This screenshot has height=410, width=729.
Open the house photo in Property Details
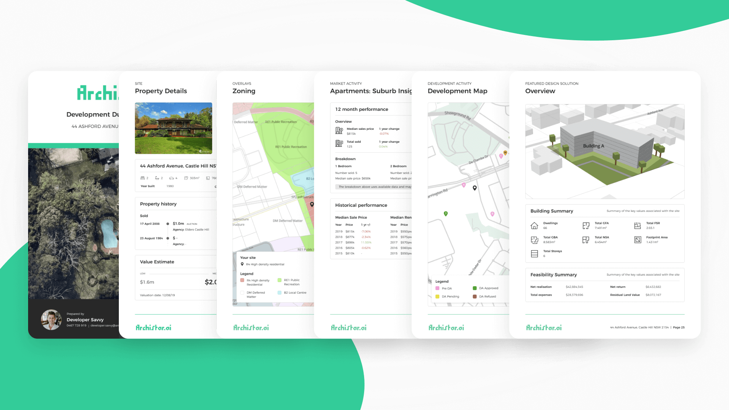[174, 128]
